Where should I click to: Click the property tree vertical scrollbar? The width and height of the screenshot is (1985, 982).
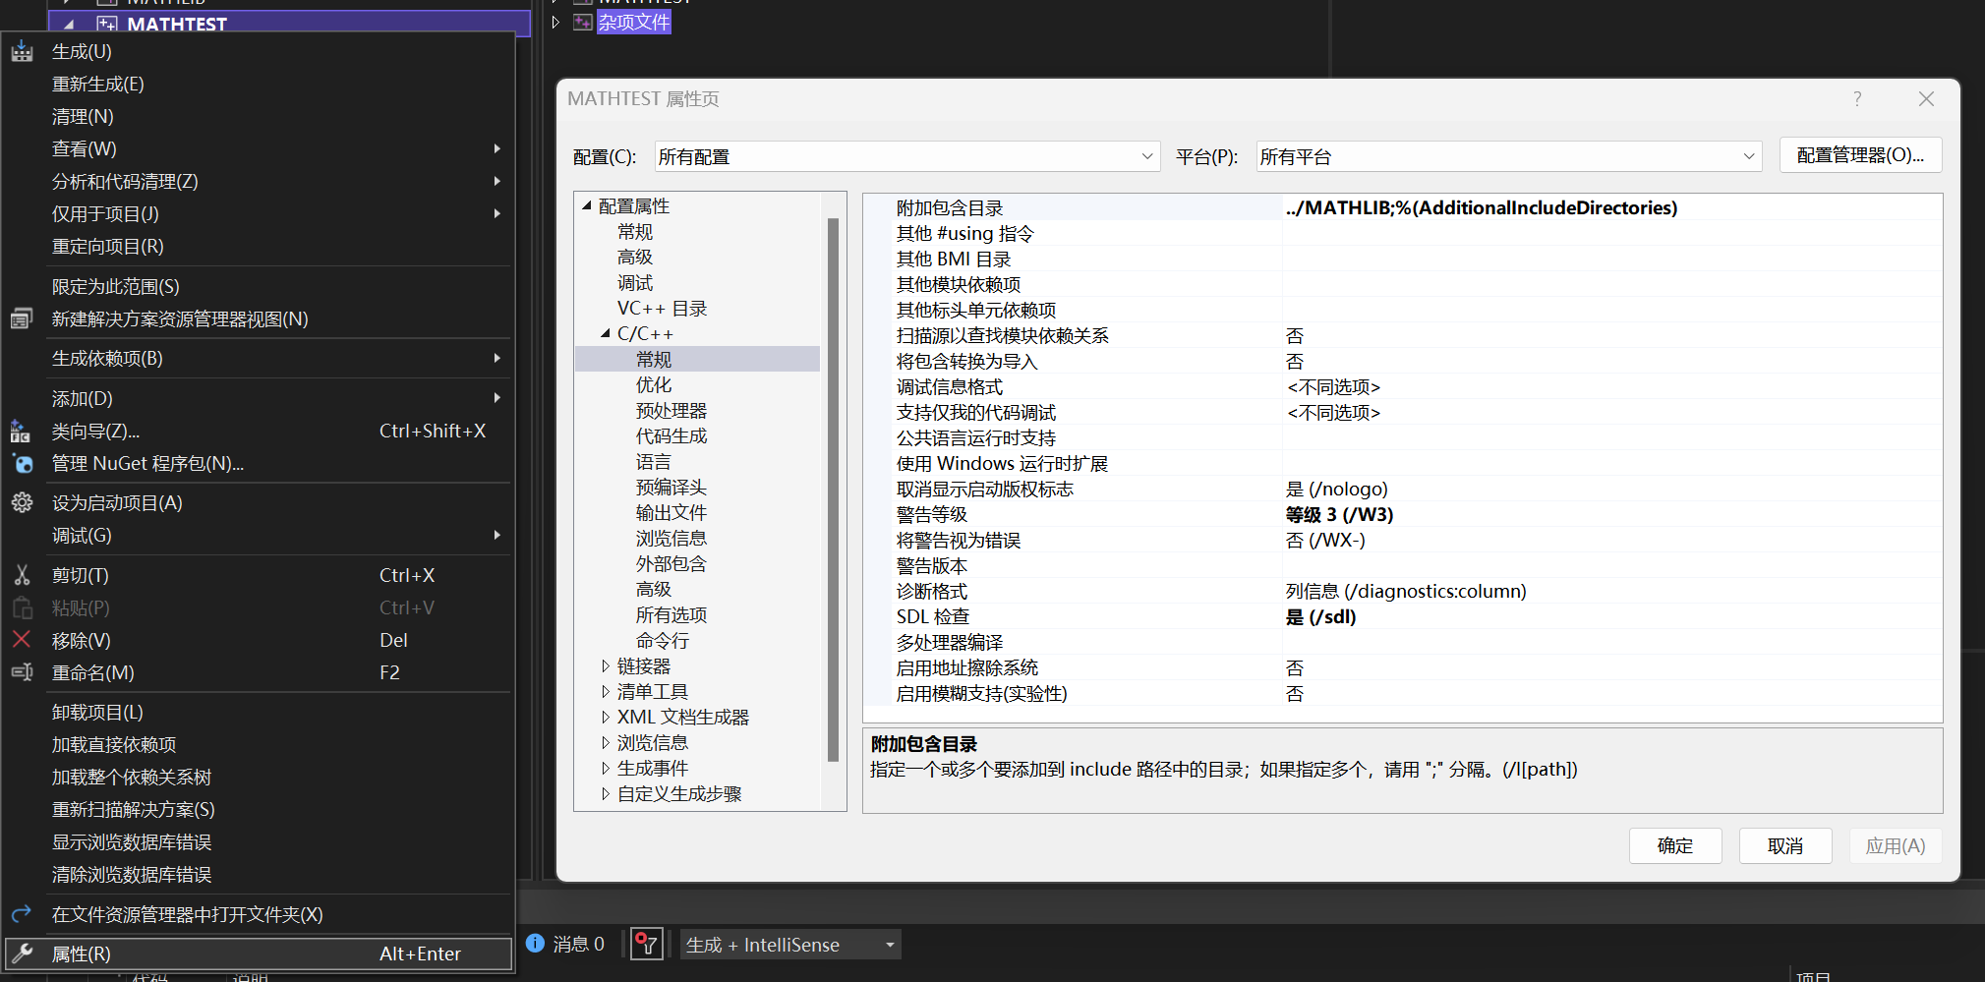pos(833,490)
